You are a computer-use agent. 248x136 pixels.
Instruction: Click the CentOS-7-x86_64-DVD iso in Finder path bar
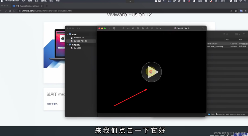click(x=231, y=115)
